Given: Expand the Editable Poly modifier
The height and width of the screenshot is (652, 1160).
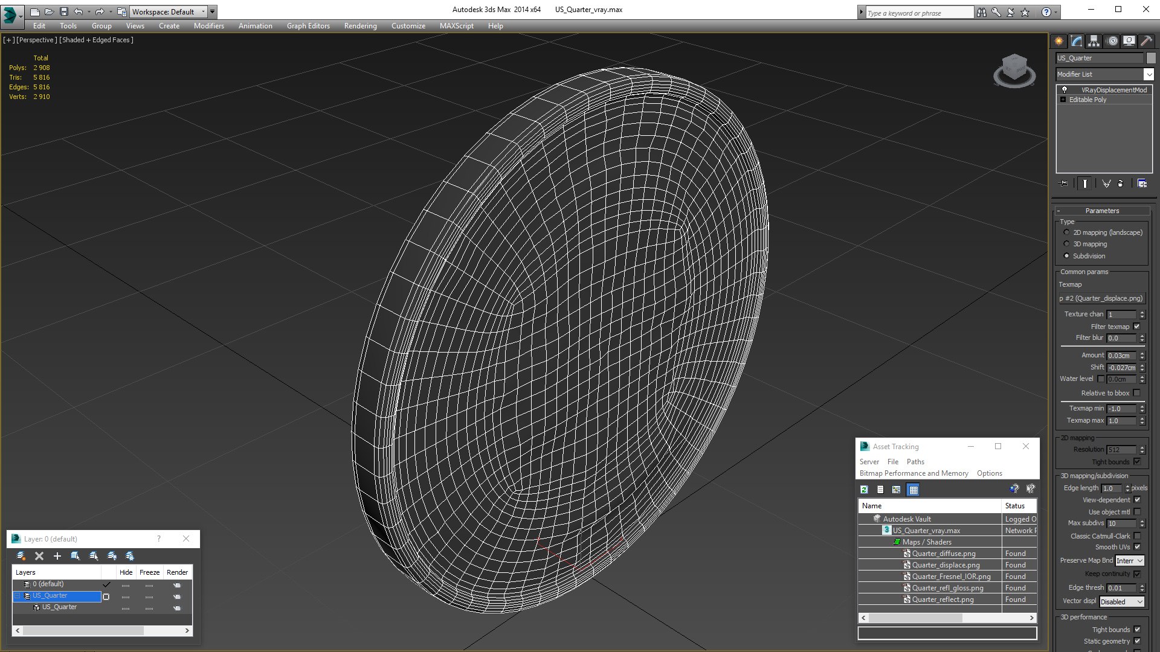Looking at the screenshot, I should coord(1063,100).
